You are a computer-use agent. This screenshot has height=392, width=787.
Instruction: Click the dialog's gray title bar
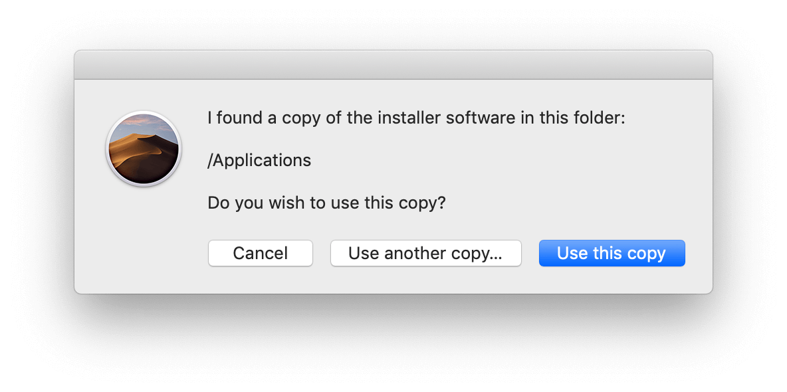pyautogui.click(x=393, y=65)
